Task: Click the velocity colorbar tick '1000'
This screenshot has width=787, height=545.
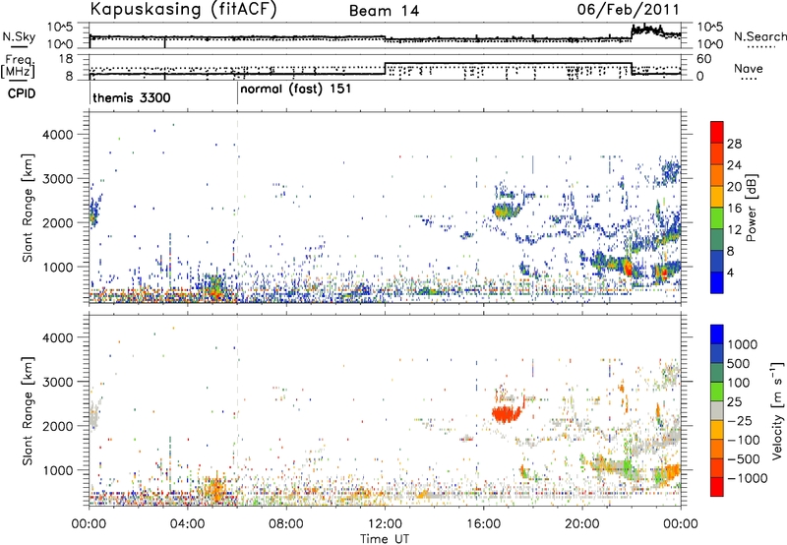Action: tap(742, 344)
